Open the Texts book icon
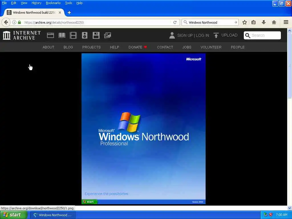Screen dimensions: 292x219 [62, 35]
